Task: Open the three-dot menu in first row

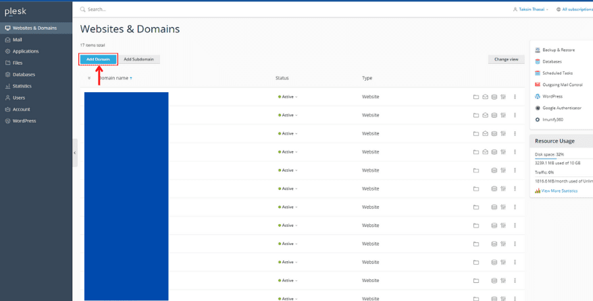Action: (515, 97)
